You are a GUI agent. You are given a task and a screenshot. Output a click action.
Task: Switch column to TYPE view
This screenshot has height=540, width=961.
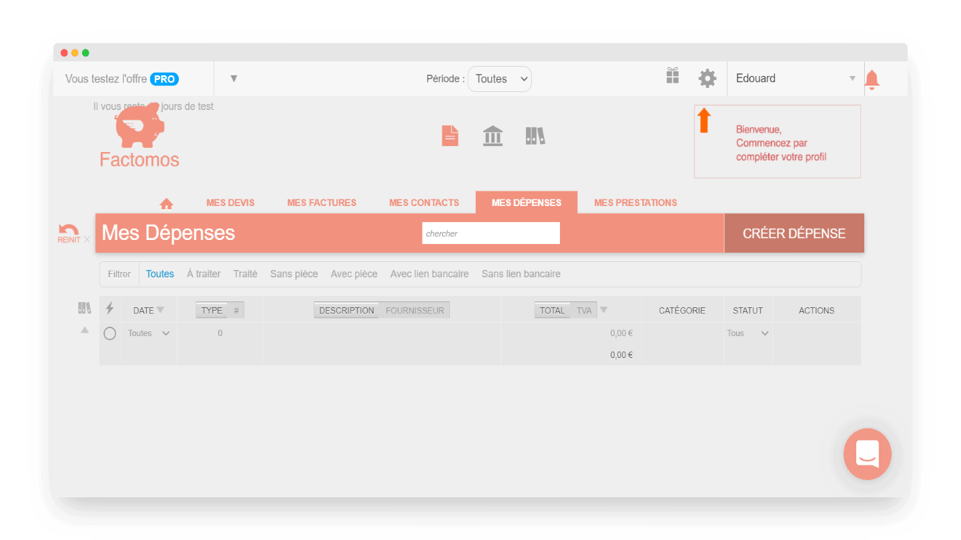tap(212, 310)
